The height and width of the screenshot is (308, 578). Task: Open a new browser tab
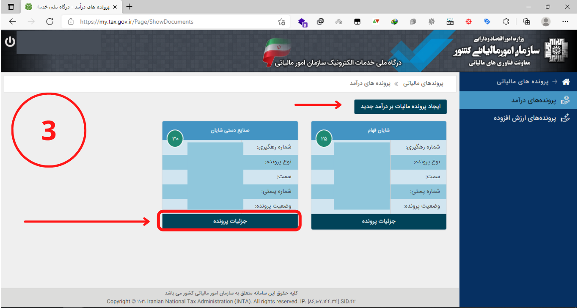coord(129,7)
